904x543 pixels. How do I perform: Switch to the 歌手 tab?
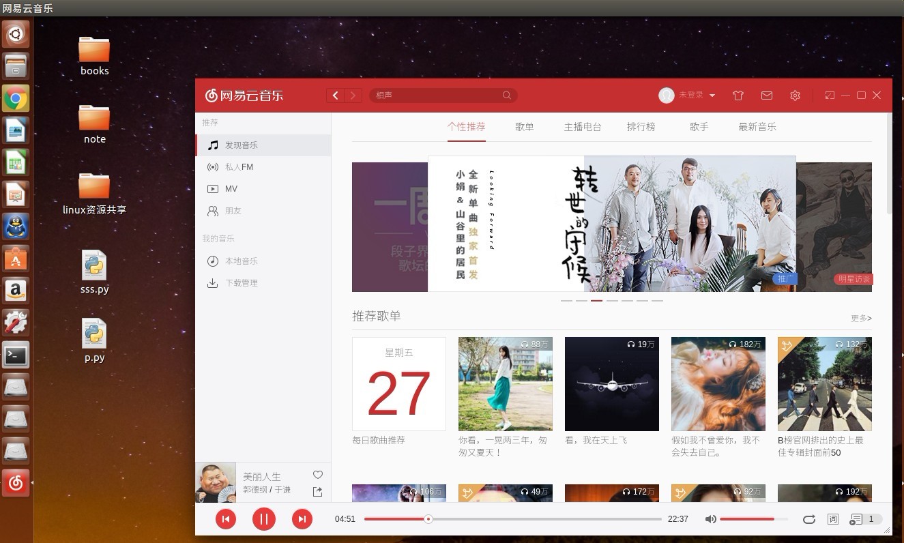coord(699,127)
